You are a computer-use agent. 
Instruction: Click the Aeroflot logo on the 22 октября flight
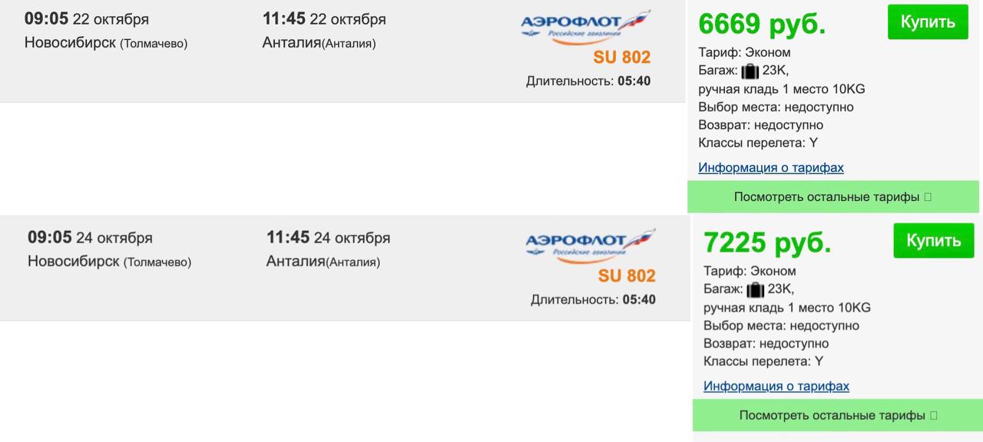[585, 26]
